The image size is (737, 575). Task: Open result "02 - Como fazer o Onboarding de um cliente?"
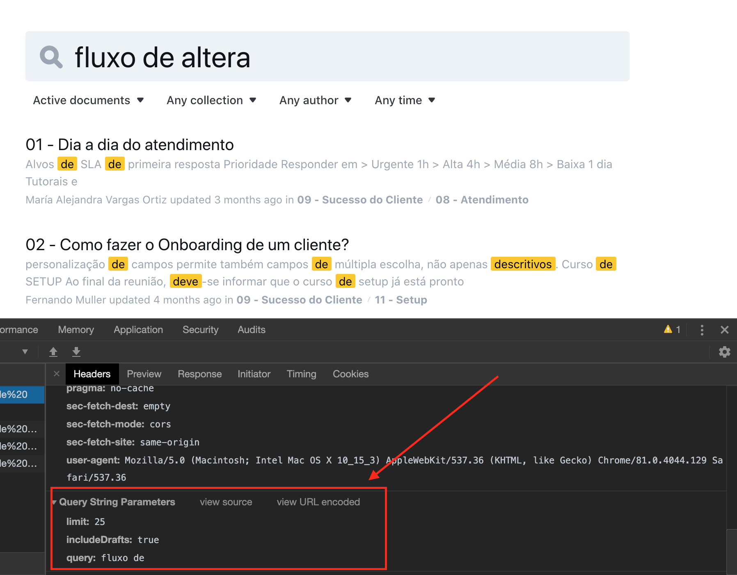[x=187, y=245]
